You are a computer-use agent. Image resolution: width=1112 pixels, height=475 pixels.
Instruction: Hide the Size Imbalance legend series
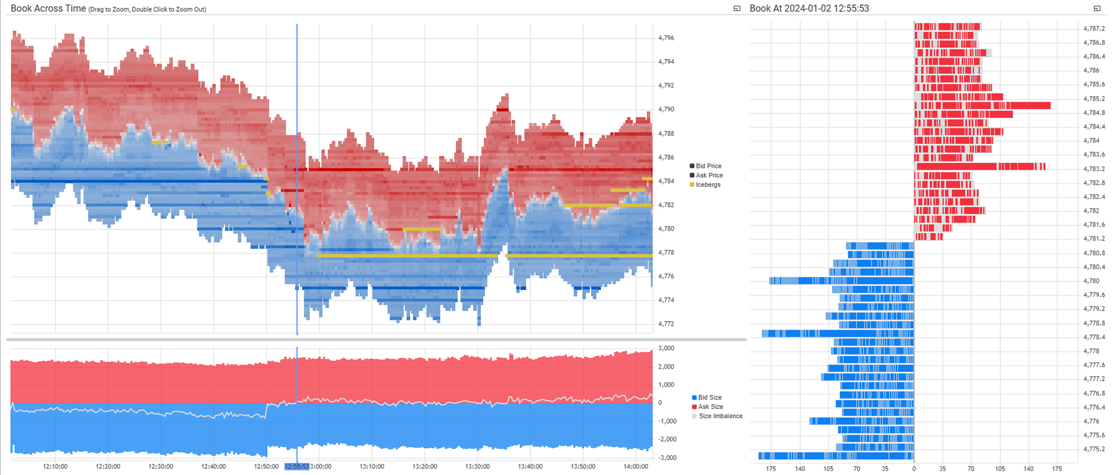(x=720, y=416)
